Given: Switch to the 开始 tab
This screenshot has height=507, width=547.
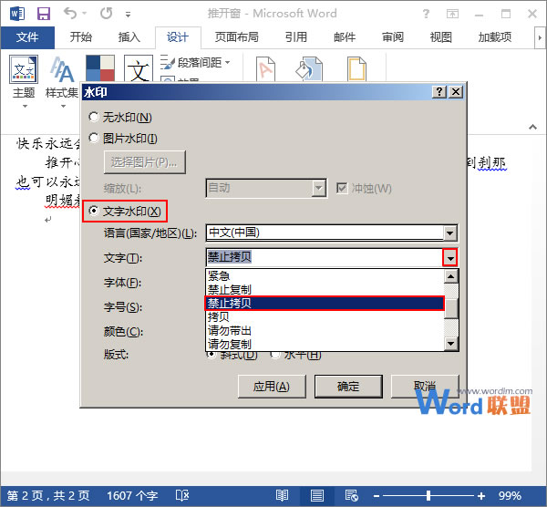Looking at the screenshot, I should point(80,37).
